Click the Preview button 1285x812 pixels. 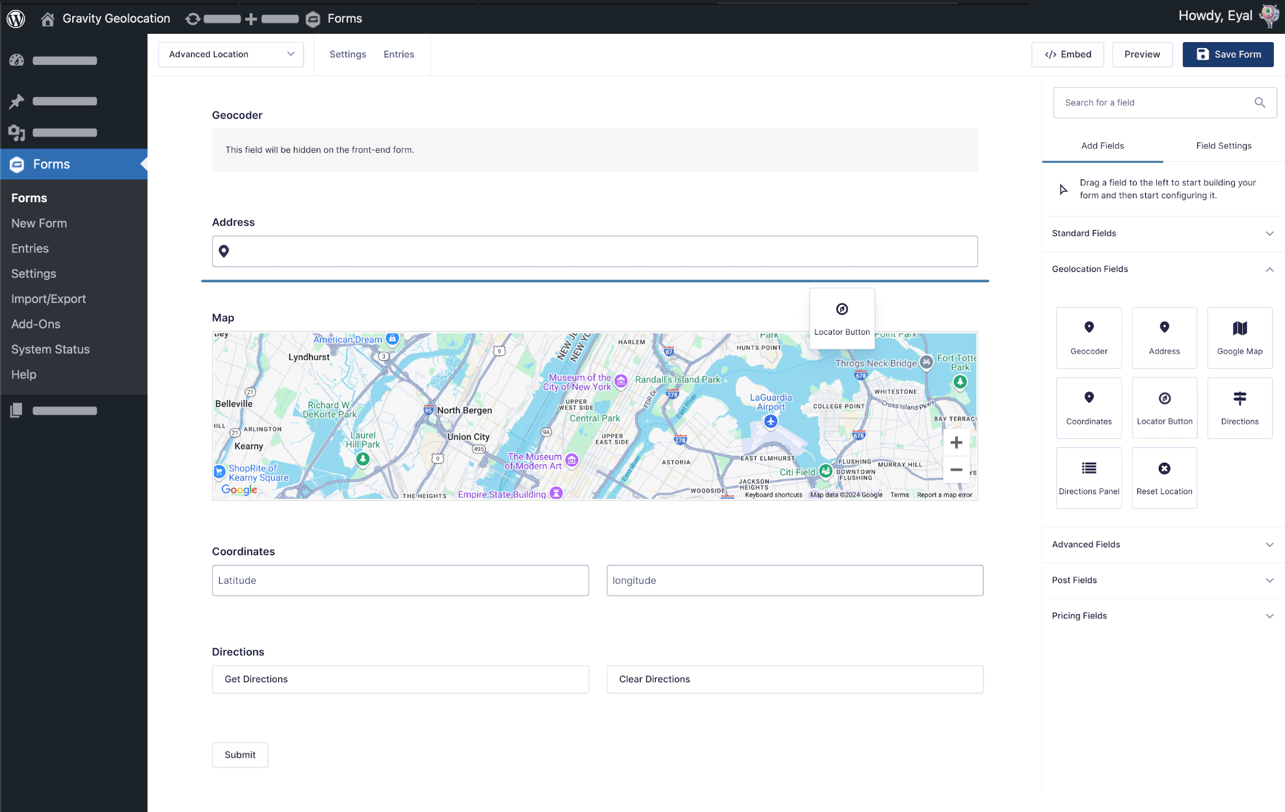[x=1142, y=54]
